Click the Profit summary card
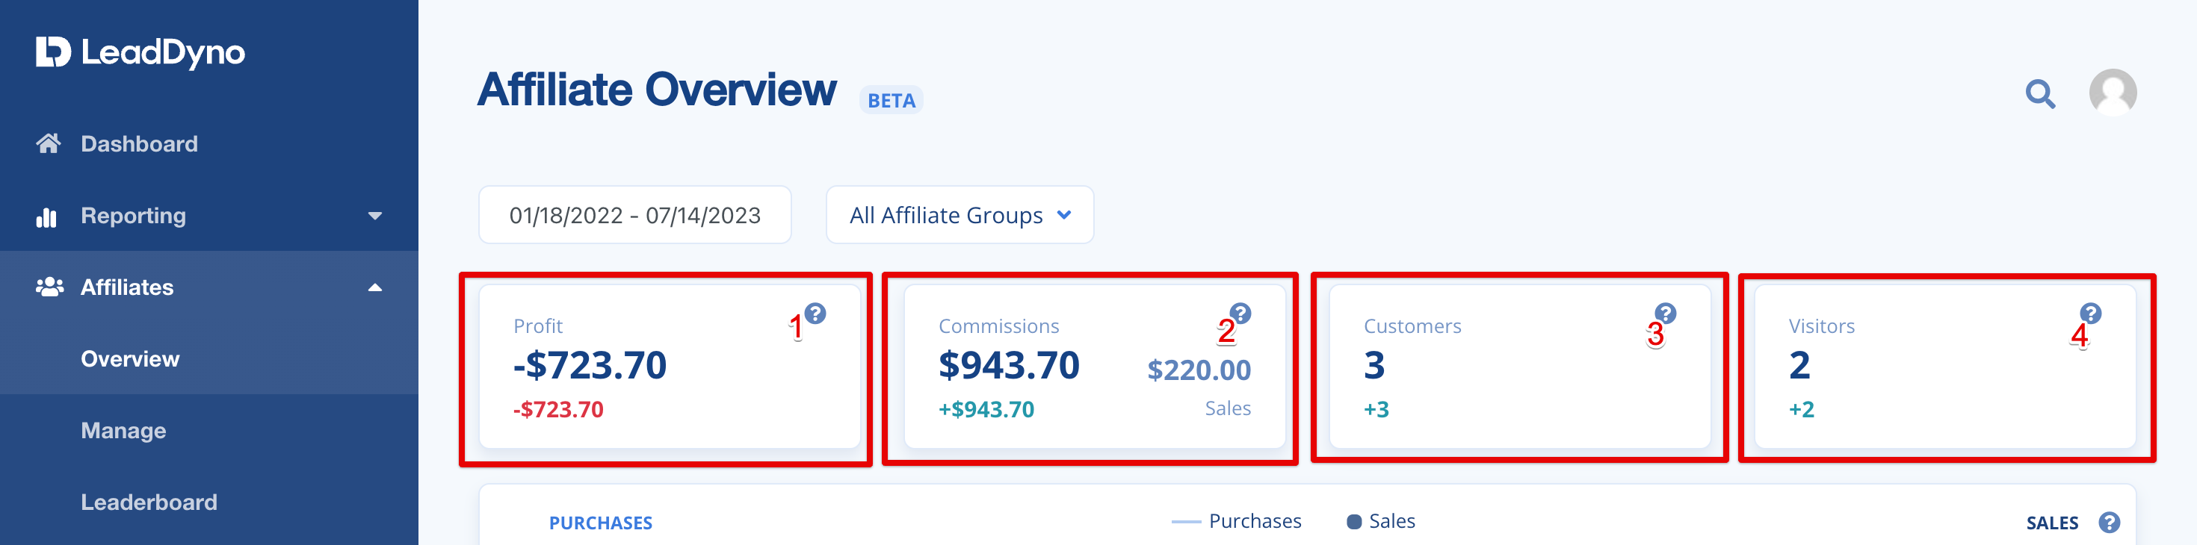2197x545 pixels. (x=670, y=366)
